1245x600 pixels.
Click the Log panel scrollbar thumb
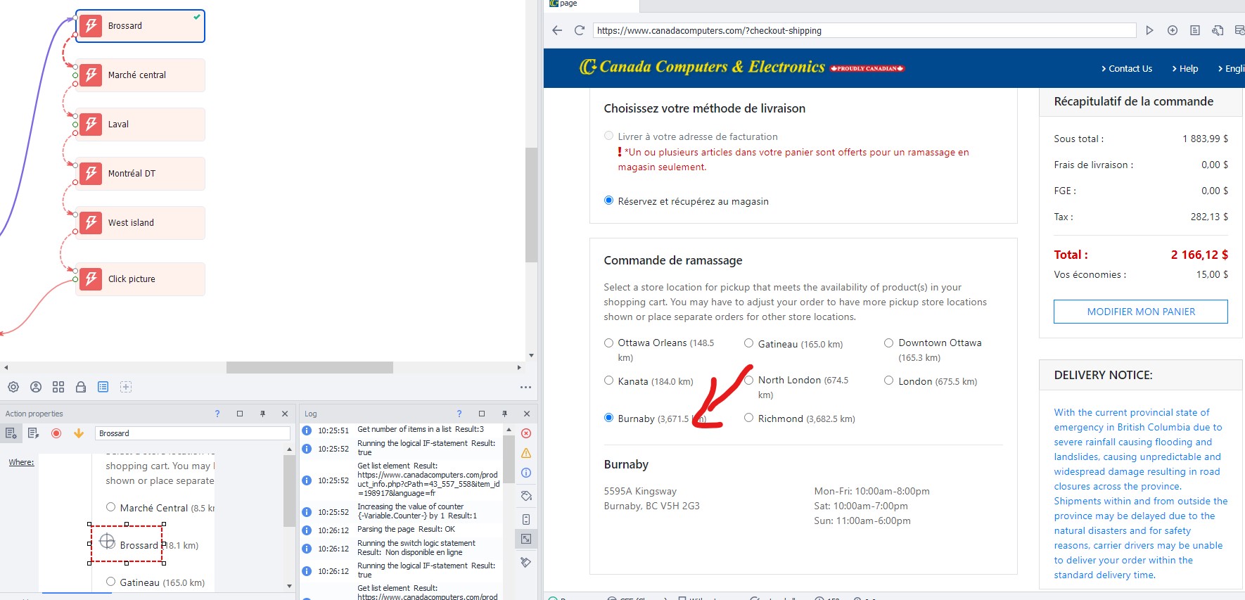pos(509,459)
